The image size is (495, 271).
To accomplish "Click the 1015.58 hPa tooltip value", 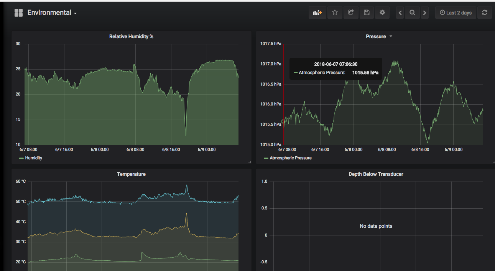I will point(365,73).
